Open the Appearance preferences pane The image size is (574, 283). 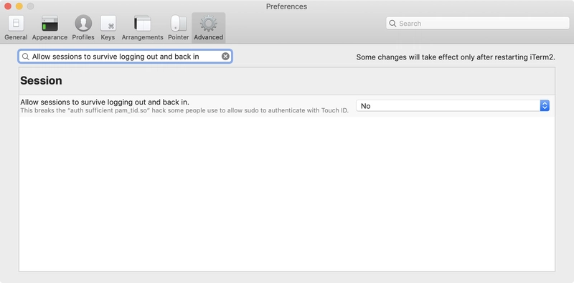[50, 28]
